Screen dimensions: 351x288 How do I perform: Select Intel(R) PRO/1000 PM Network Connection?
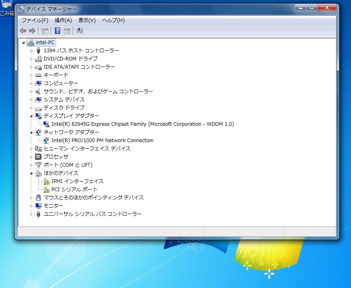tap(102, 141)
